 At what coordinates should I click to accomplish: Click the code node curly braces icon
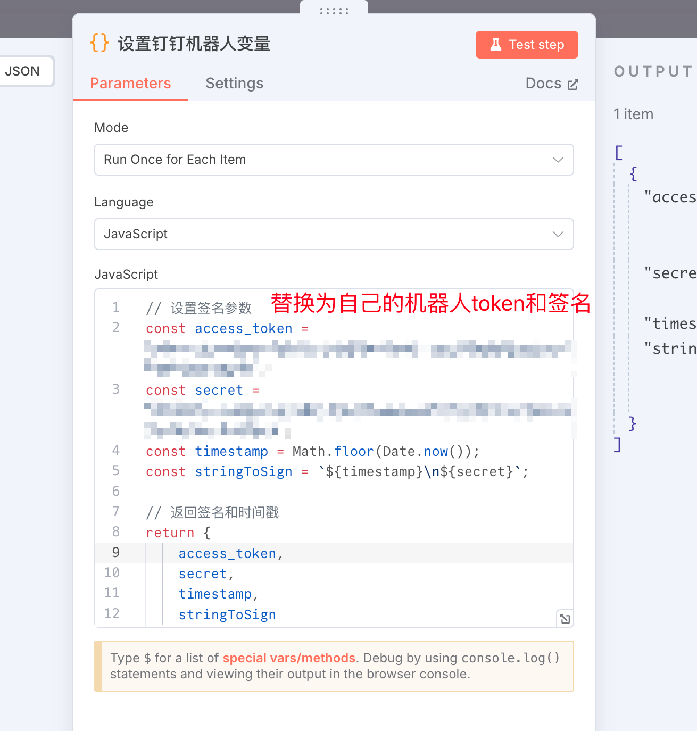pos(99,43)
